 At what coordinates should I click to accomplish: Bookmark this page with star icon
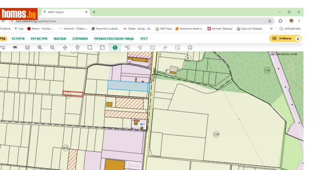click(270, 21)
